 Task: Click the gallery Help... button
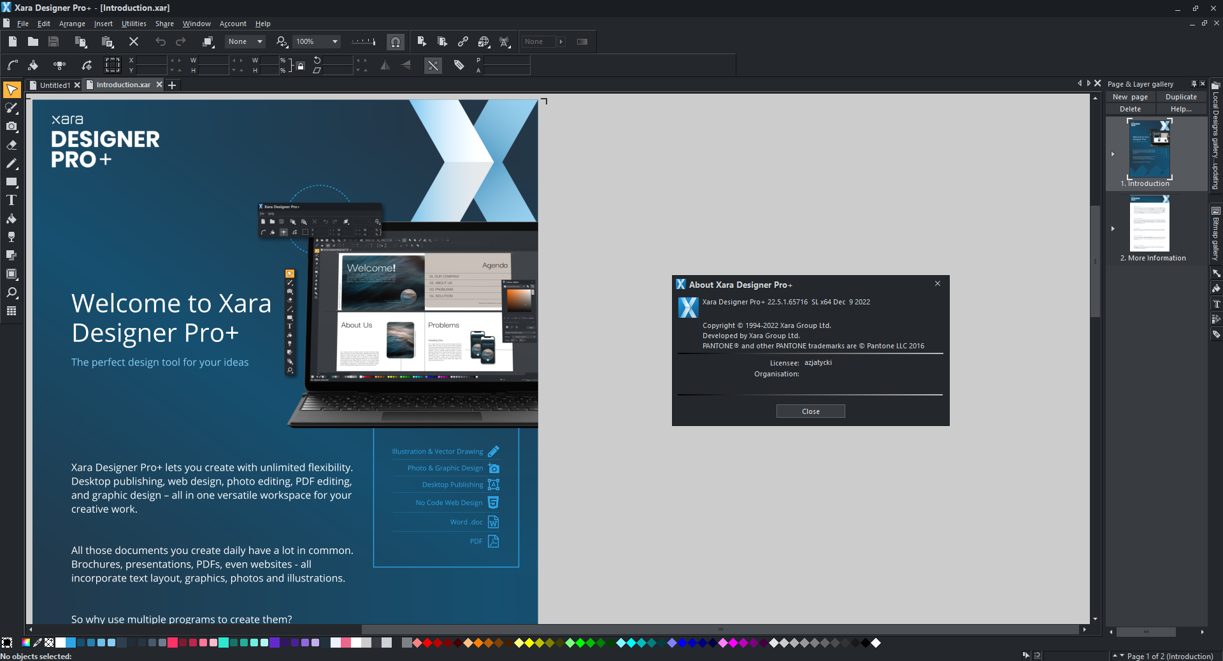(1181, 109)
